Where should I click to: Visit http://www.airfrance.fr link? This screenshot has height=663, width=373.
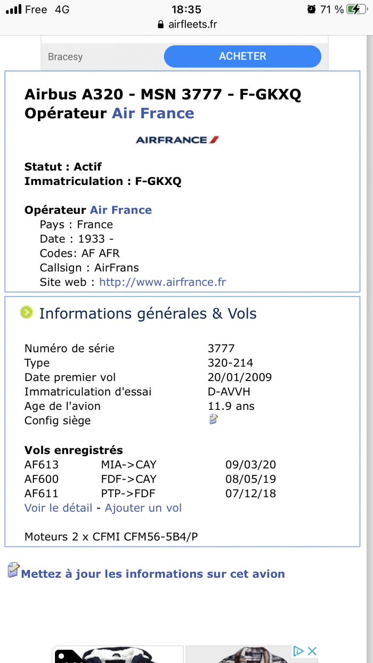pyautogui.click(x=163, y=282)
